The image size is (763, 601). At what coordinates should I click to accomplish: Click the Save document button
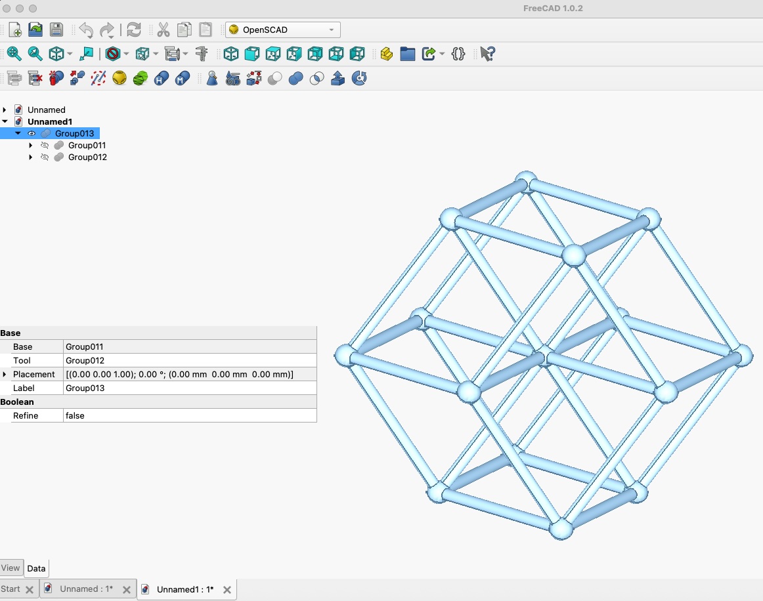click(56, 30)
